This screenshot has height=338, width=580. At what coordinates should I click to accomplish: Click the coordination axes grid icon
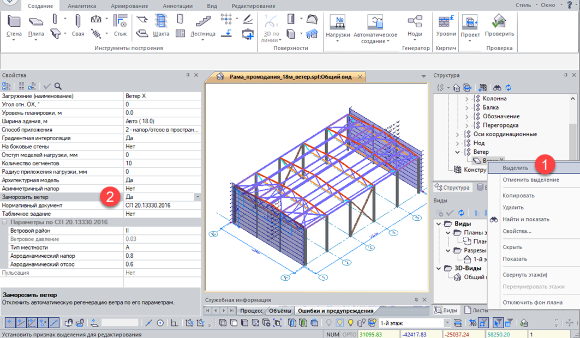226,19
